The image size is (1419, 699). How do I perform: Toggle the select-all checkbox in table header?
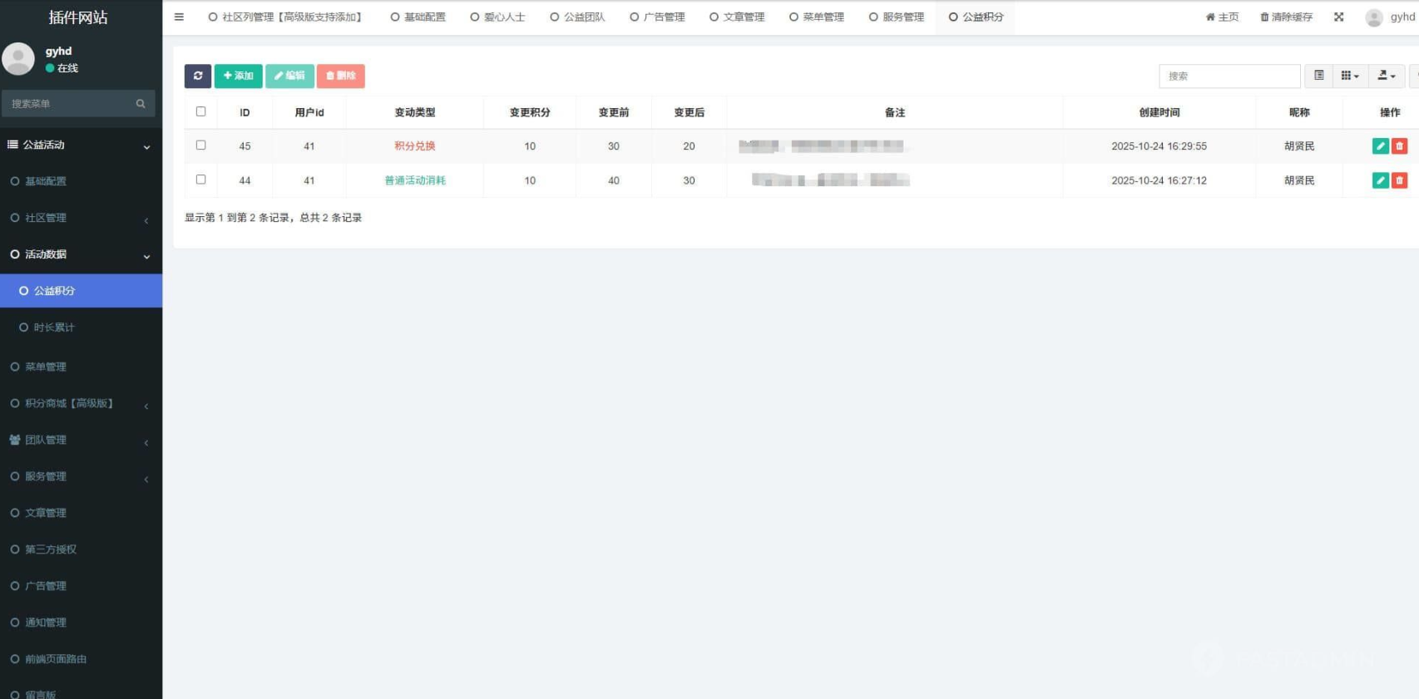(x=200, y=111)
